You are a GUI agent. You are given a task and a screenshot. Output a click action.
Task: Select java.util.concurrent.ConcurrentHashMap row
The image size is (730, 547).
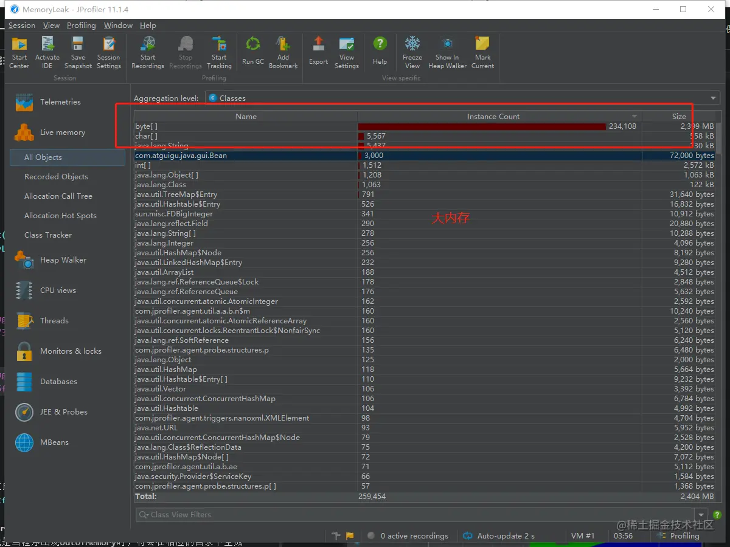424,399
